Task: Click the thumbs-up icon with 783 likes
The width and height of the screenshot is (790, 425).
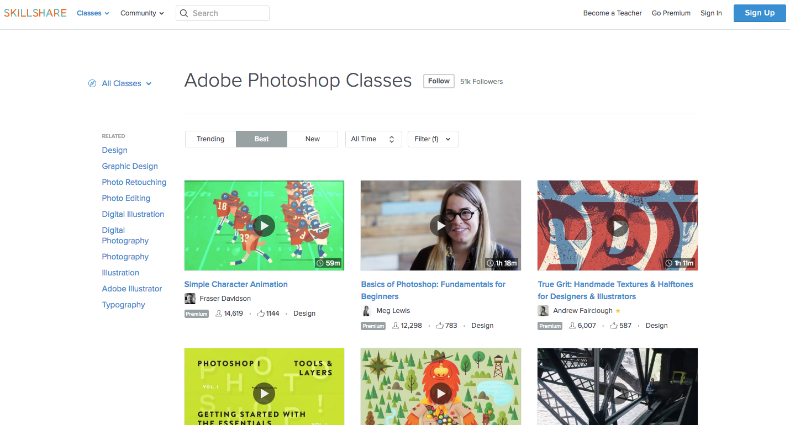Action: click(440, 326)
